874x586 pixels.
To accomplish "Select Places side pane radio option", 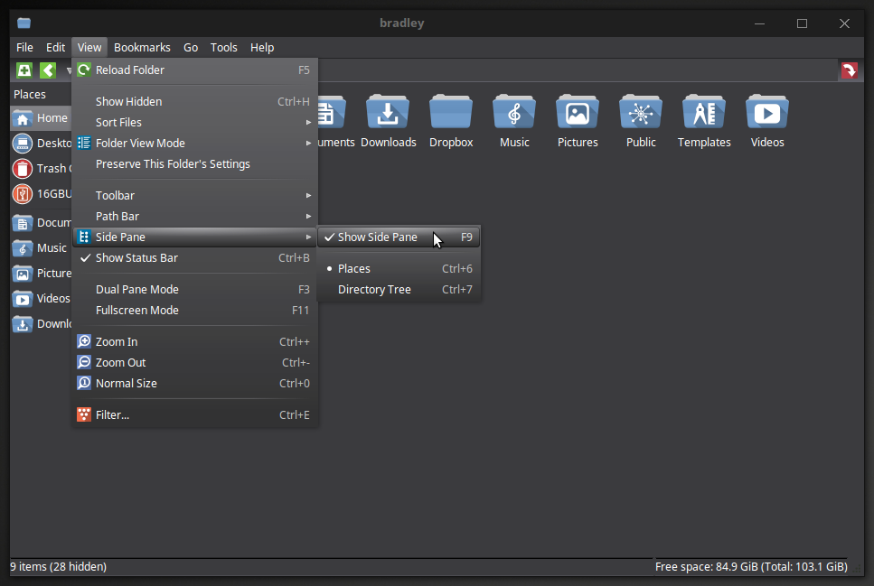I will coord(353,268).
